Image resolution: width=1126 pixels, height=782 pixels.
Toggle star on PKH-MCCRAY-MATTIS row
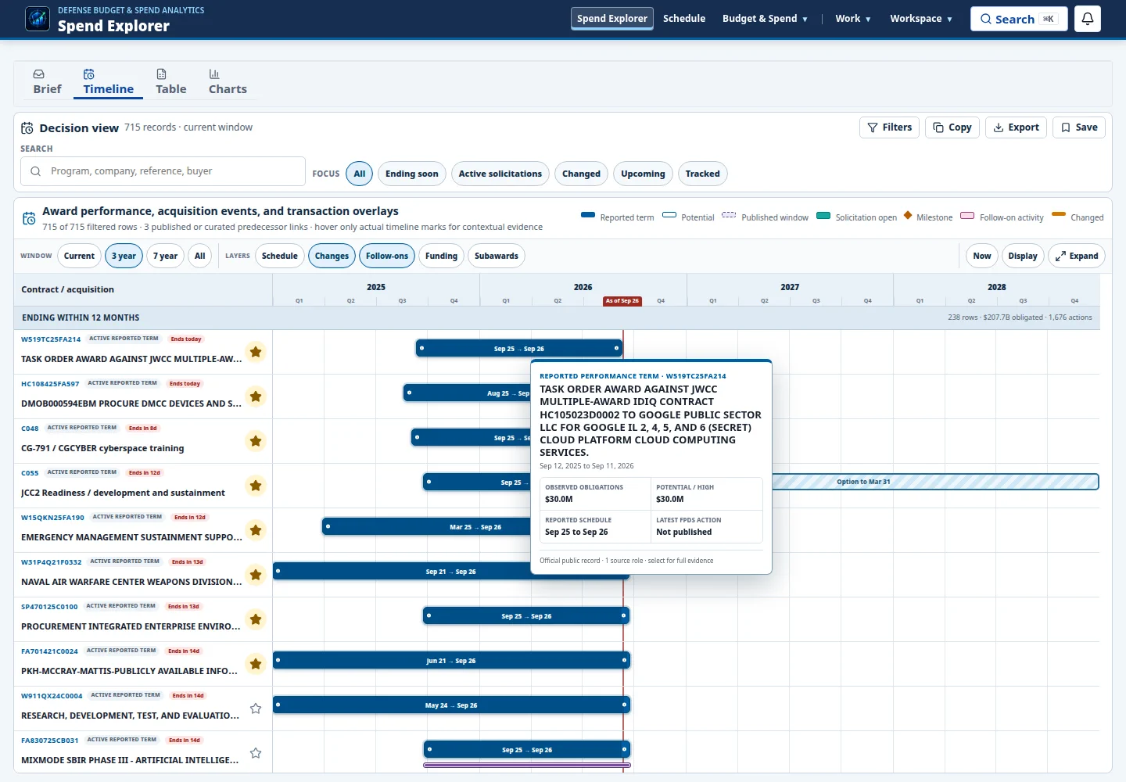(256, 664)
